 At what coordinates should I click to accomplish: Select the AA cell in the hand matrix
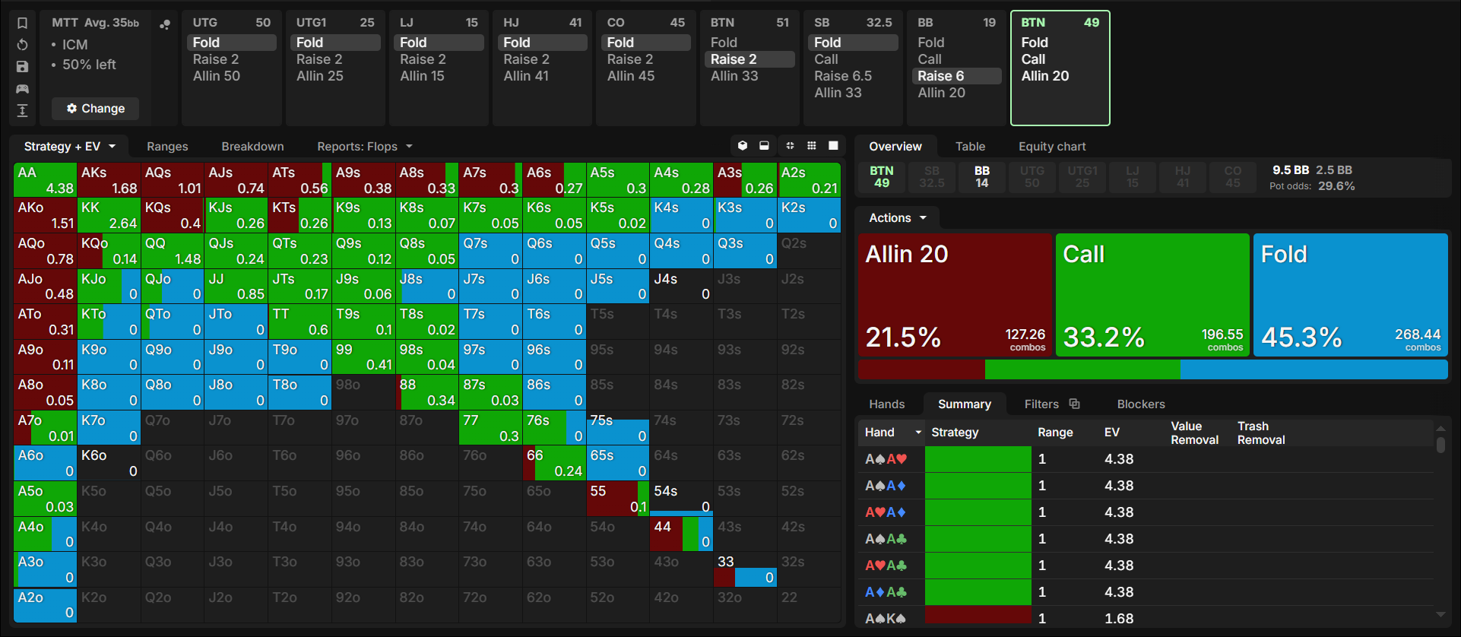pyautogui.click(x=46, y=180)
